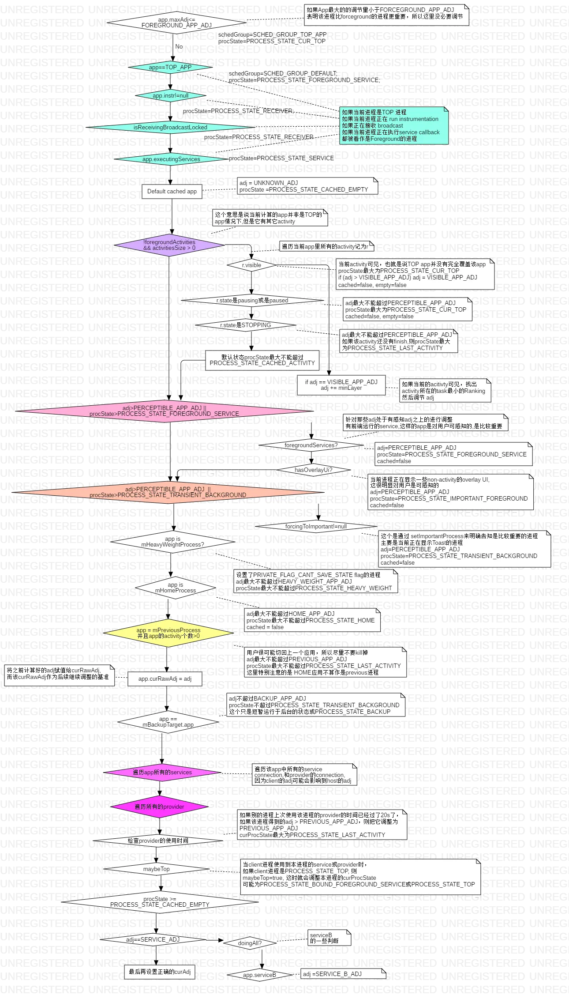Click the adj==SERVICE_ADJ diamond
This screenshot has width=569, height=999.
point(153,940)
